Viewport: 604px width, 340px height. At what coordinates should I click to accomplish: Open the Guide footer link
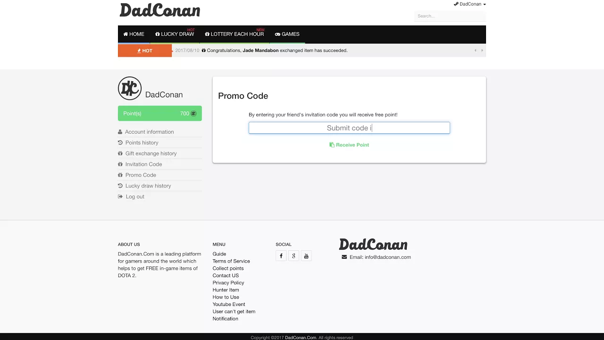[x=219, y=254]
